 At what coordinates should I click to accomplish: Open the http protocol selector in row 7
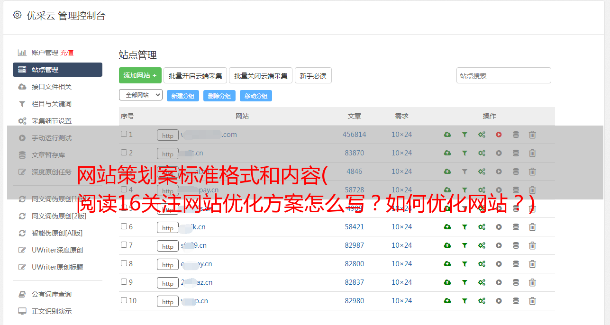(x=168, y=246)
